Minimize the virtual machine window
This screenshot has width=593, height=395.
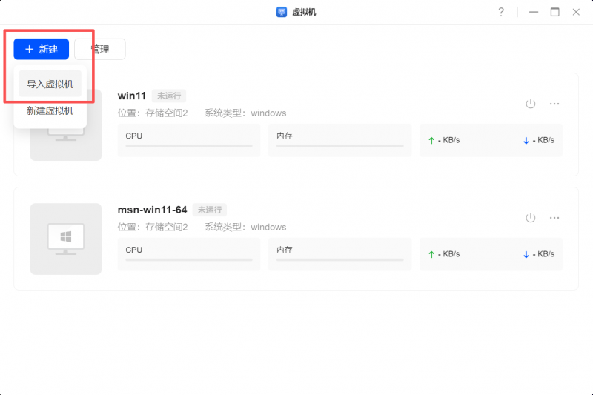534,12
